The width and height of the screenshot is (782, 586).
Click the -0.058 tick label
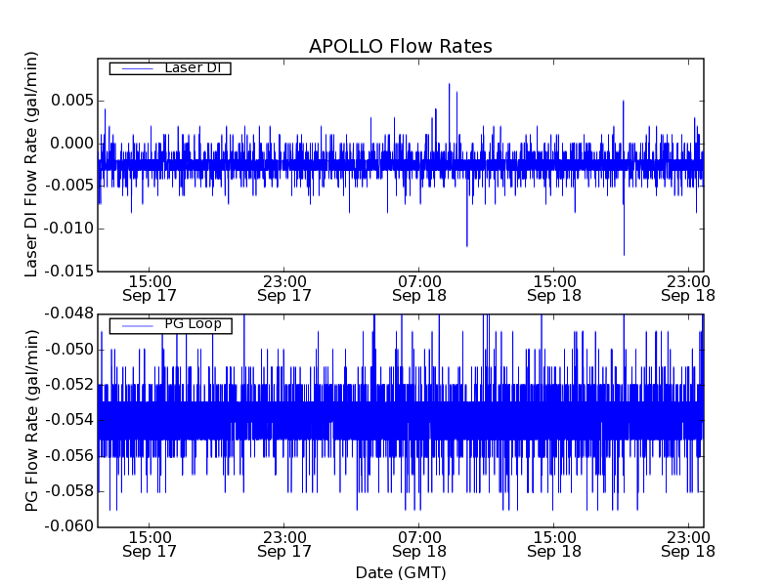68,491
